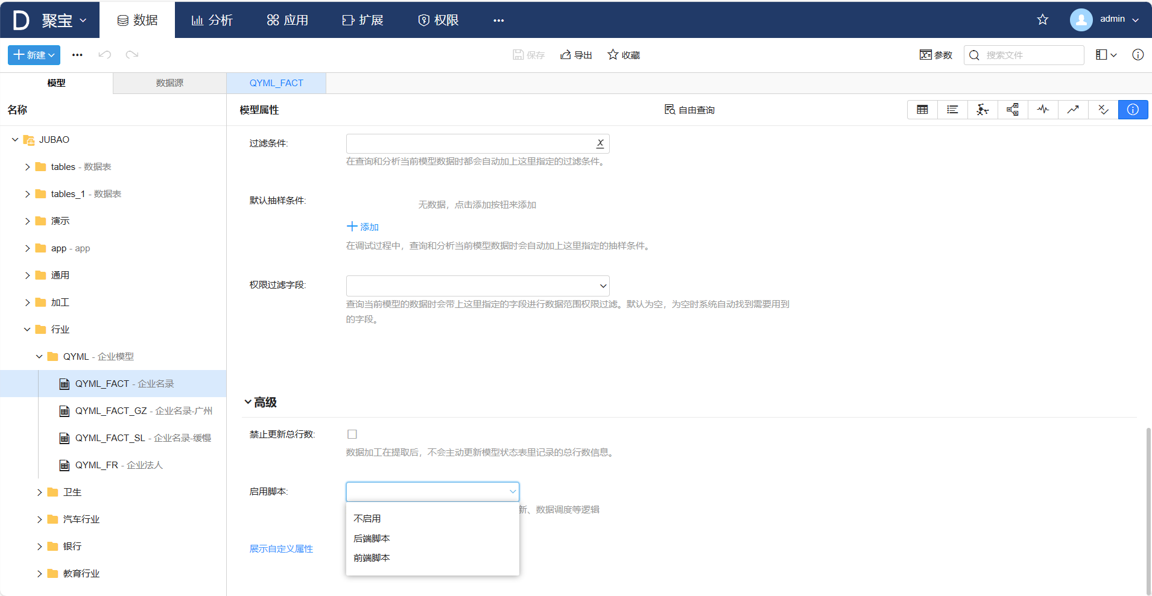Image resolution: width=1152 pixels, height=596 pixels.
Task: Open the table data view icon
Action: point(922,110)
